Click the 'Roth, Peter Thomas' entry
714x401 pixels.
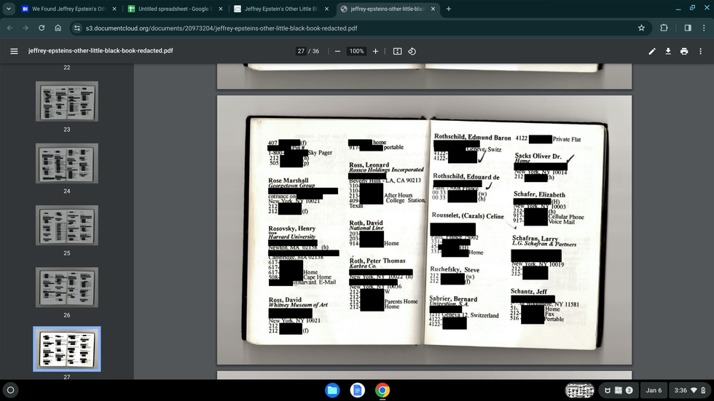pyautogui.click(x=377, y=261)
